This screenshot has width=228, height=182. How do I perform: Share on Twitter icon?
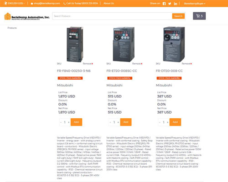170,4
